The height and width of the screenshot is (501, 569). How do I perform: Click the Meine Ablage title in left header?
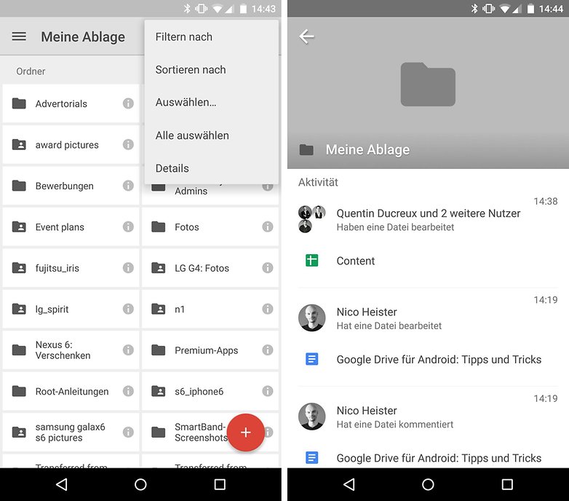[x=83, y=36]
